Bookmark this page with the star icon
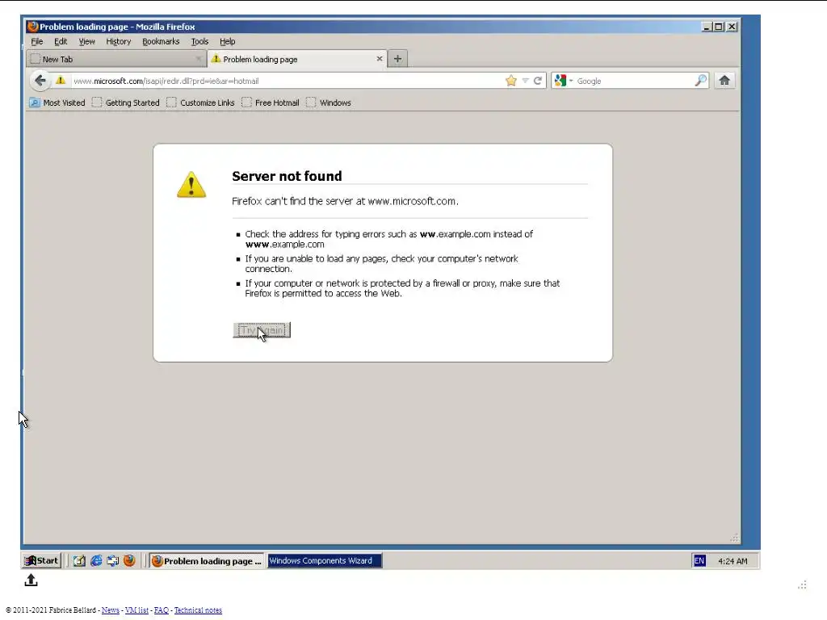Viewport: 827px width, 620px height. click(x=510, y=81)
